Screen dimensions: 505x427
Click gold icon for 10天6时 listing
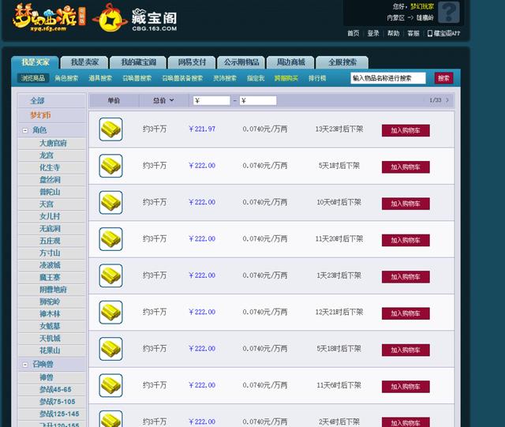(x=110, y=202)
